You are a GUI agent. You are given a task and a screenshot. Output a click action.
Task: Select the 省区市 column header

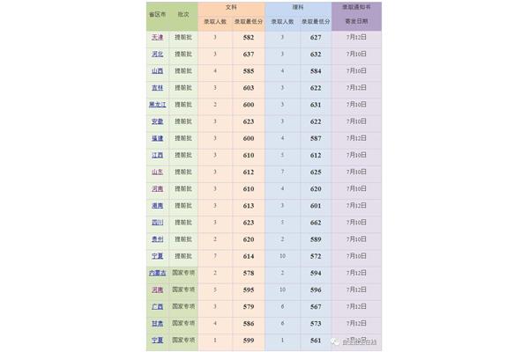(x=157, y=15)
